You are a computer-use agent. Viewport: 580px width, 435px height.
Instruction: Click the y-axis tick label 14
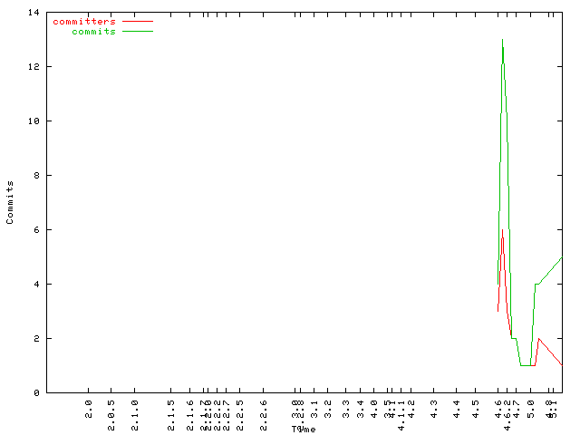click(33, 13)
